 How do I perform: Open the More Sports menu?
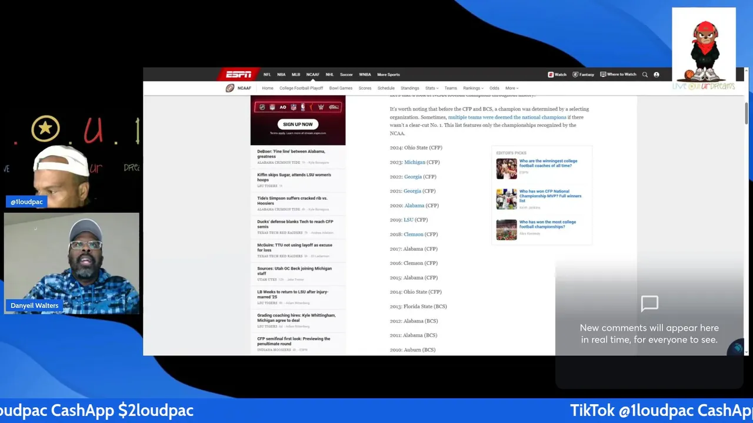(x=388, y=75)
